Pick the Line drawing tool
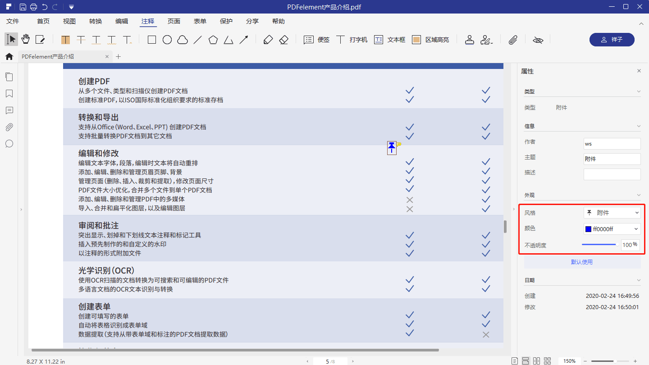The width and height of the screenshot is (649, 365). [x=197, y=40]
